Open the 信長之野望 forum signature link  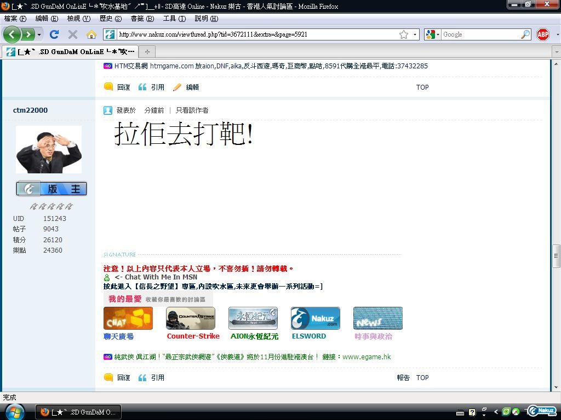[x=213, y=287]
